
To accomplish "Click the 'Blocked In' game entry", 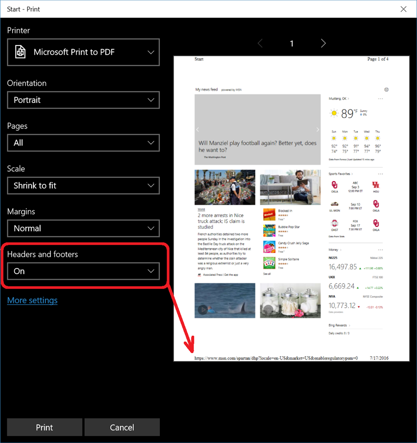I will coord(285,211).
